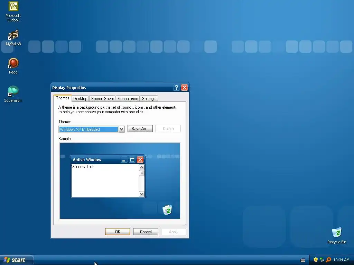
Task: Select the MyPal 68 desktop shortcut
Action: coord(13,38)
